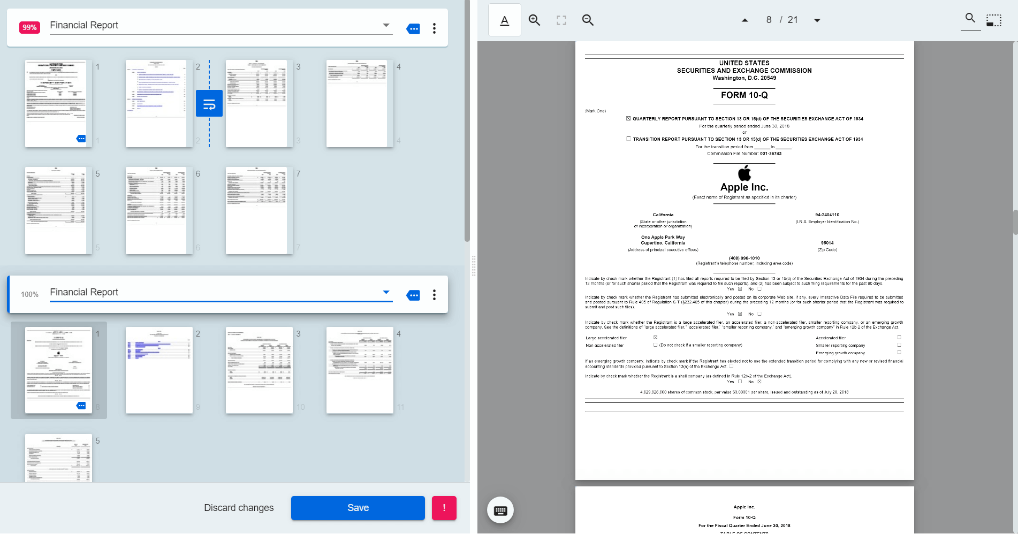
Task: Click the Apple Inc. name in the document
Action: click(744, 187)
